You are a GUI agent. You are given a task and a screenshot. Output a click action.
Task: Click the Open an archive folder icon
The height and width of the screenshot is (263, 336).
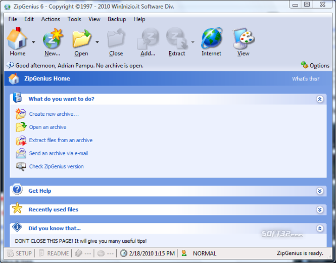coord(21,127)
